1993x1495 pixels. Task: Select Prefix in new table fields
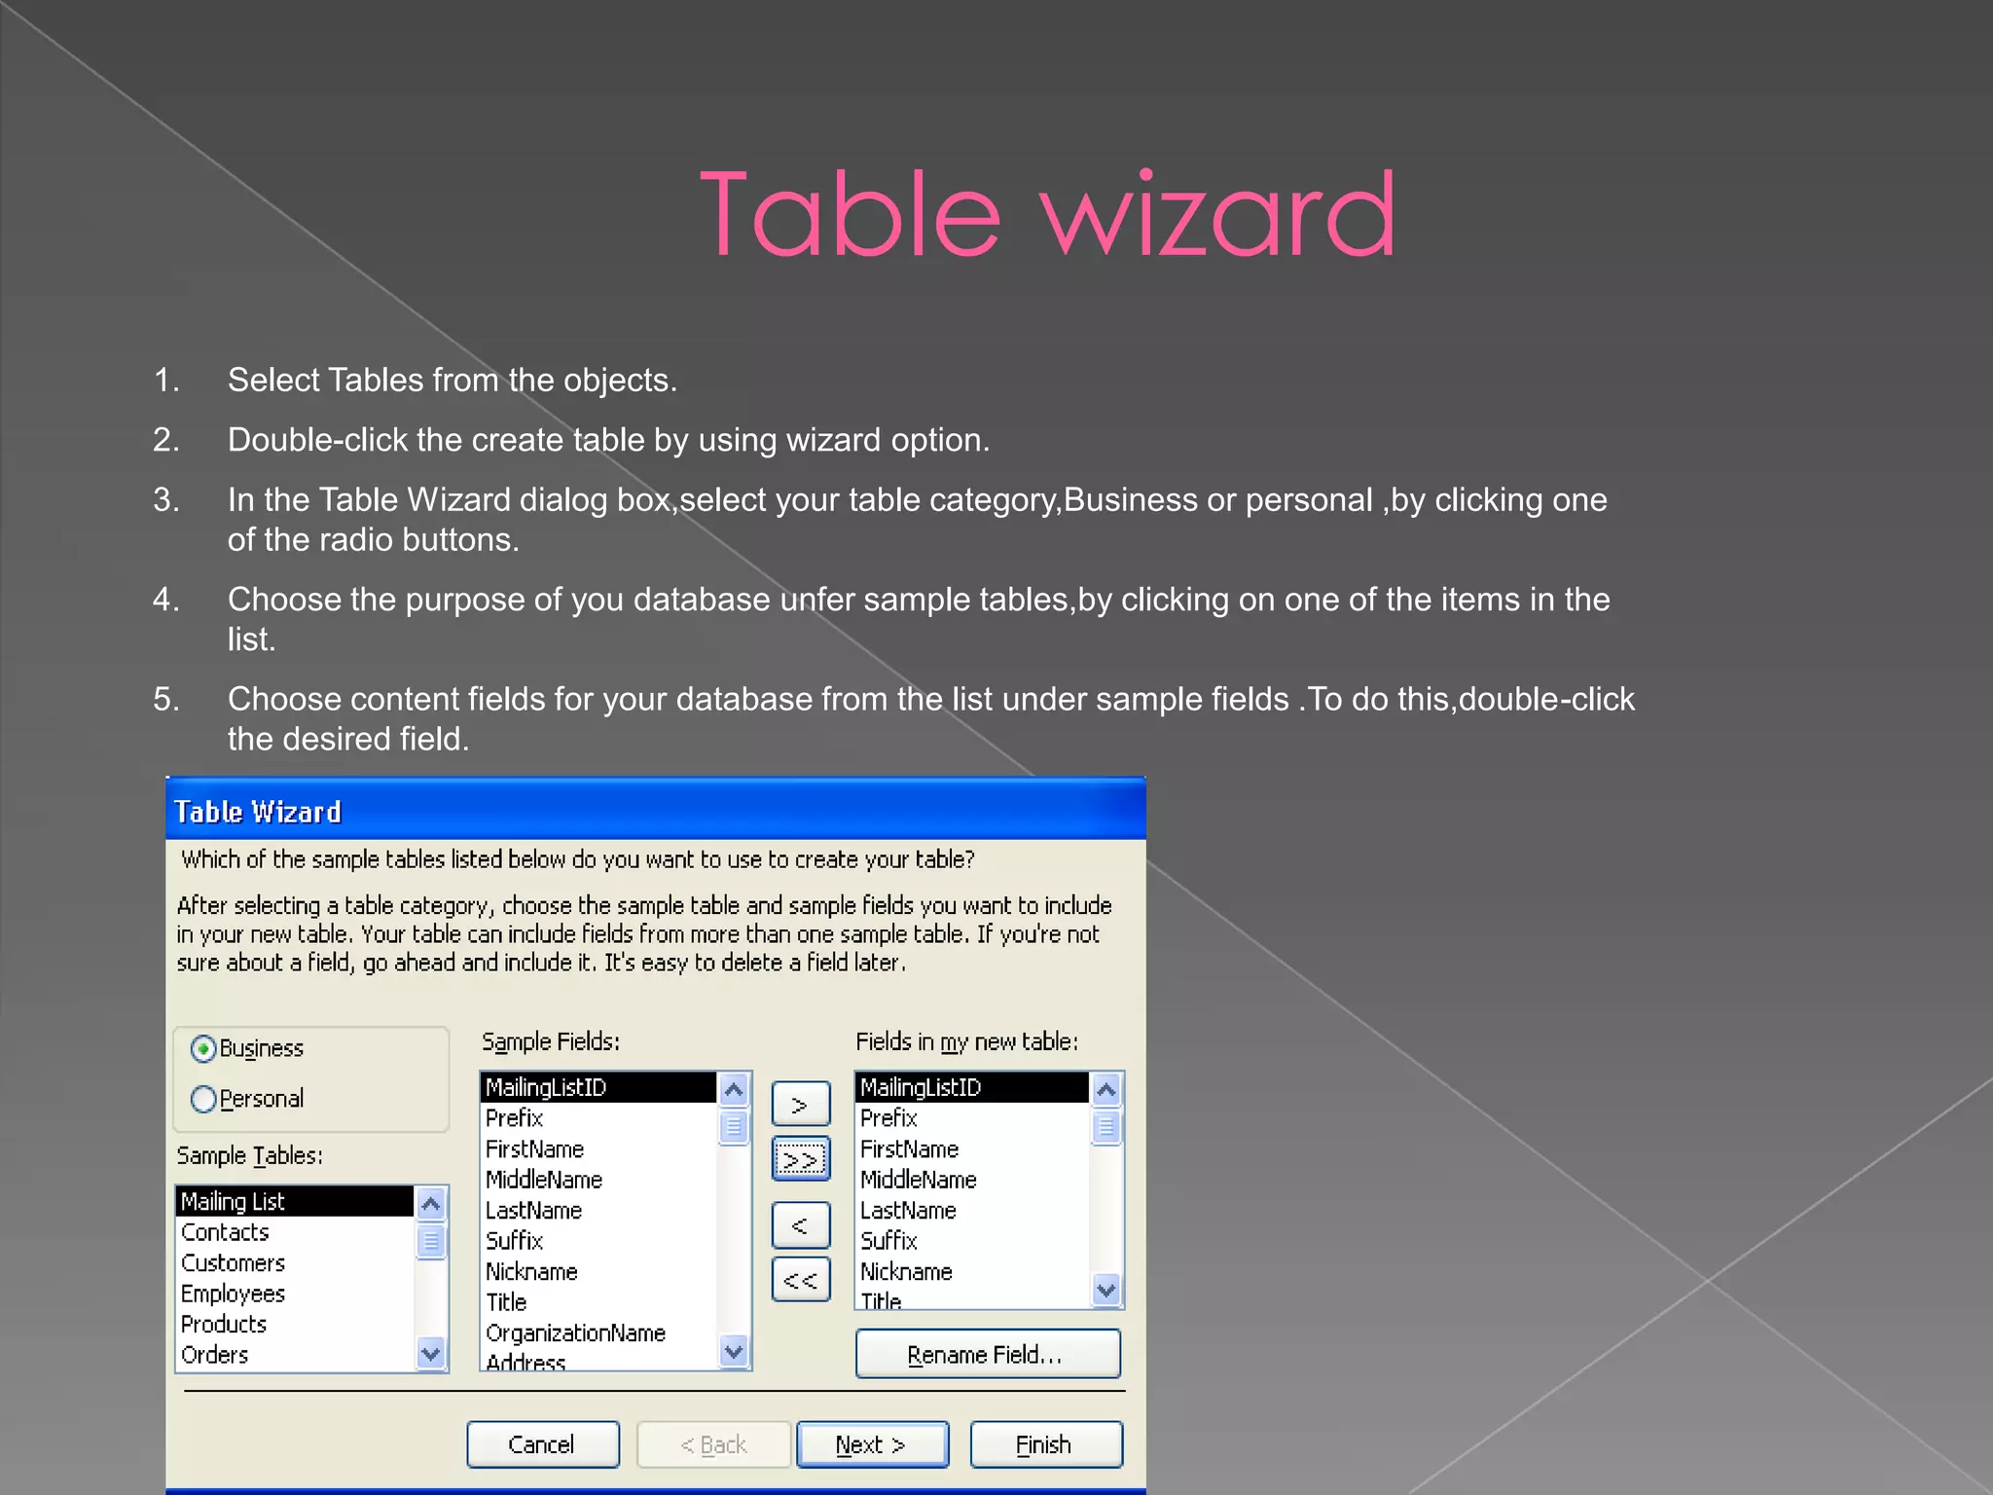pyautogui.click(x=972, y=1118)
